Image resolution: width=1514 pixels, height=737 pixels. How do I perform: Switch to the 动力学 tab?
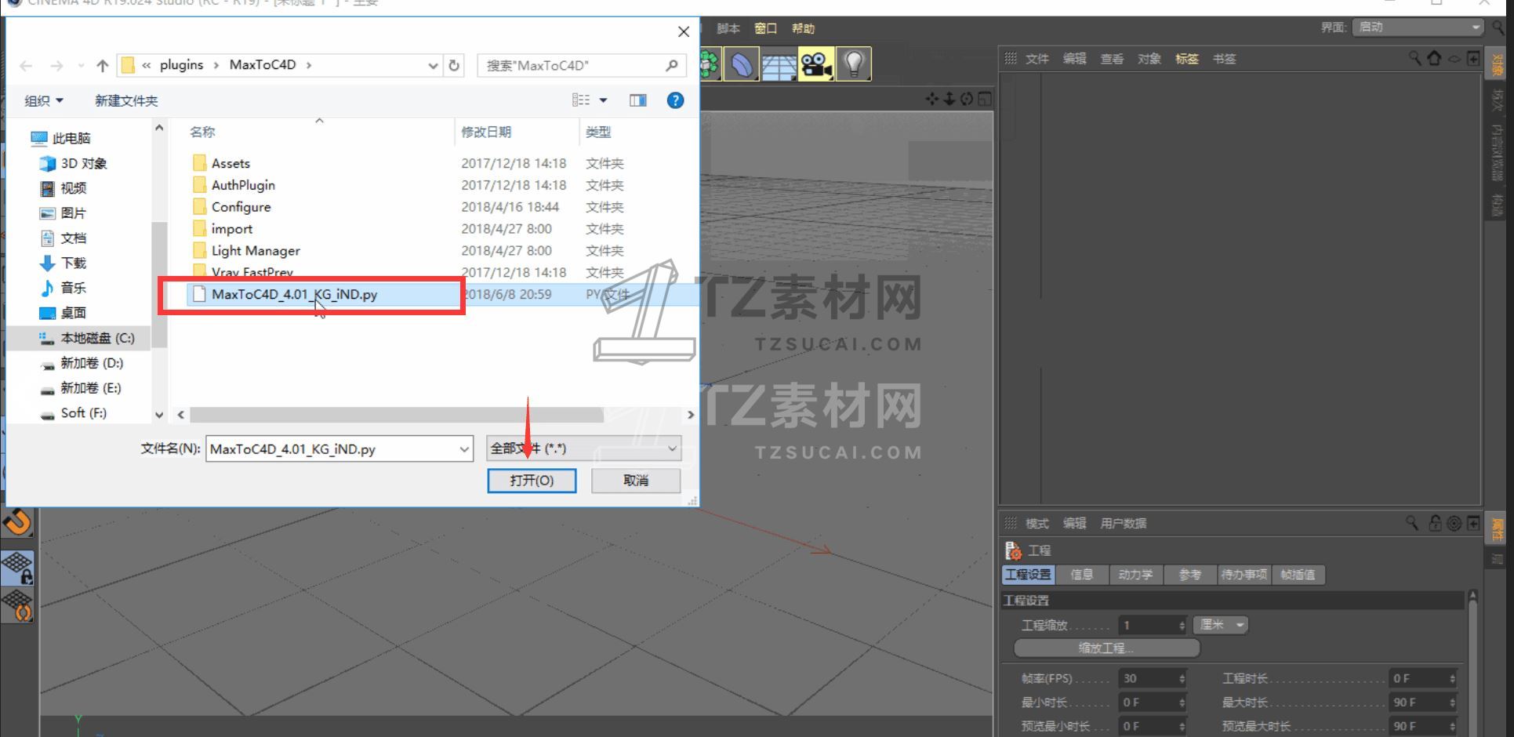click(1136, 575)
